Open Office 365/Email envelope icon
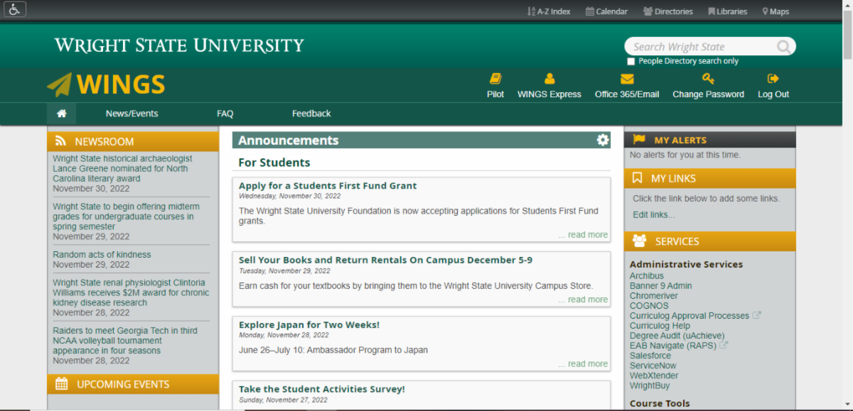 coord(626,79)
